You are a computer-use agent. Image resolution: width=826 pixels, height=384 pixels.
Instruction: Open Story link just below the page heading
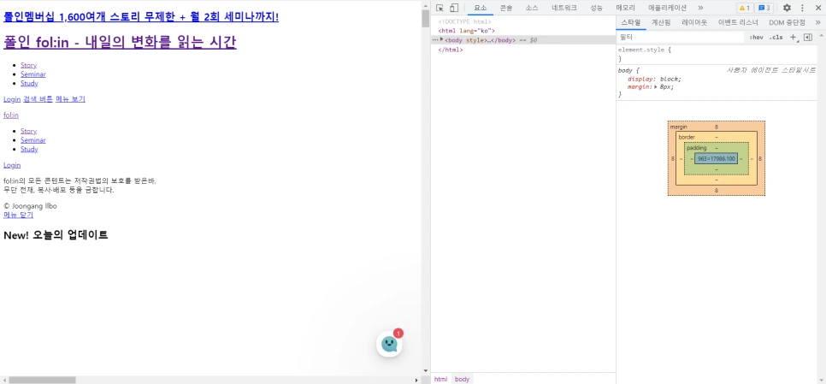(x=28, y=65)
